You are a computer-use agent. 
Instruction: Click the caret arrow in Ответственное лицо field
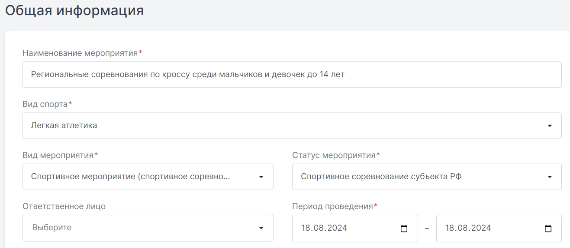[261, 228]
